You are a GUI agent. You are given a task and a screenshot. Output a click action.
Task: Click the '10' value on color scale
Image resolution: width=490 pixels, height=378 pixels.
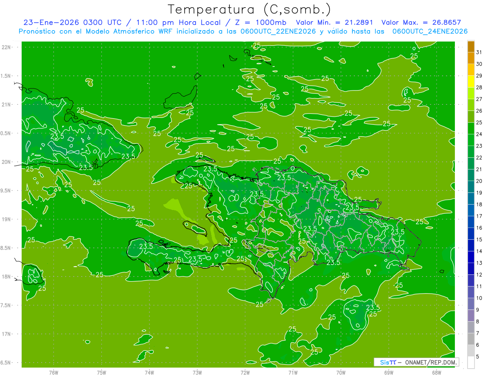(479, 298)
